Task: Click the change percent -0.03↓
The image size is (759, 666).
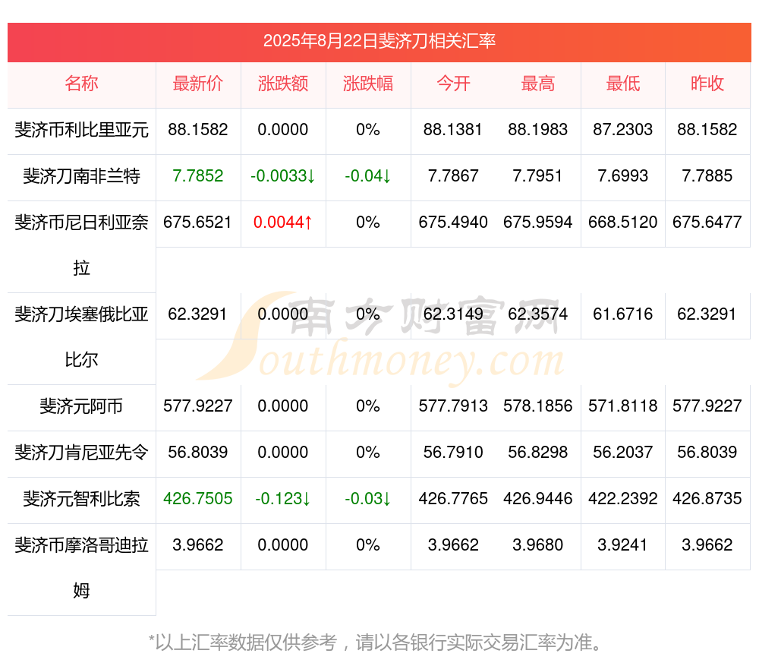Action: [368, 498]
